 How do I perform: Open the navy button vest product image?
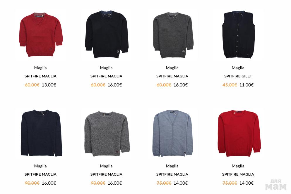tap(238, 35)
